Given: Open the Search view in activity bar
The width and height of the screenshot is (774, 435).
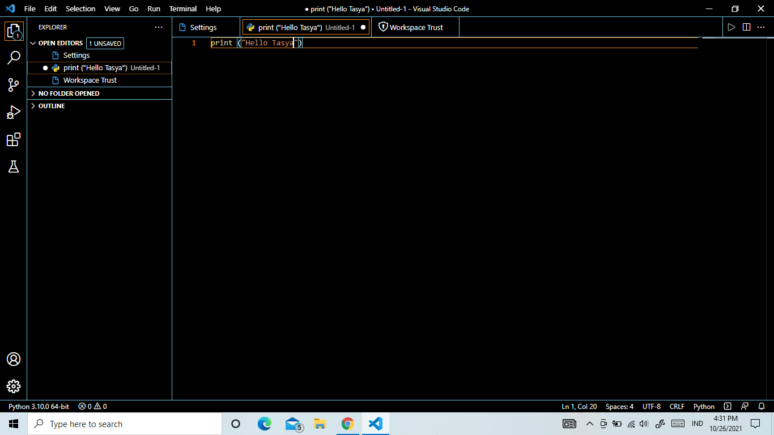Looking at the screenshot, I should click(14, 57).
